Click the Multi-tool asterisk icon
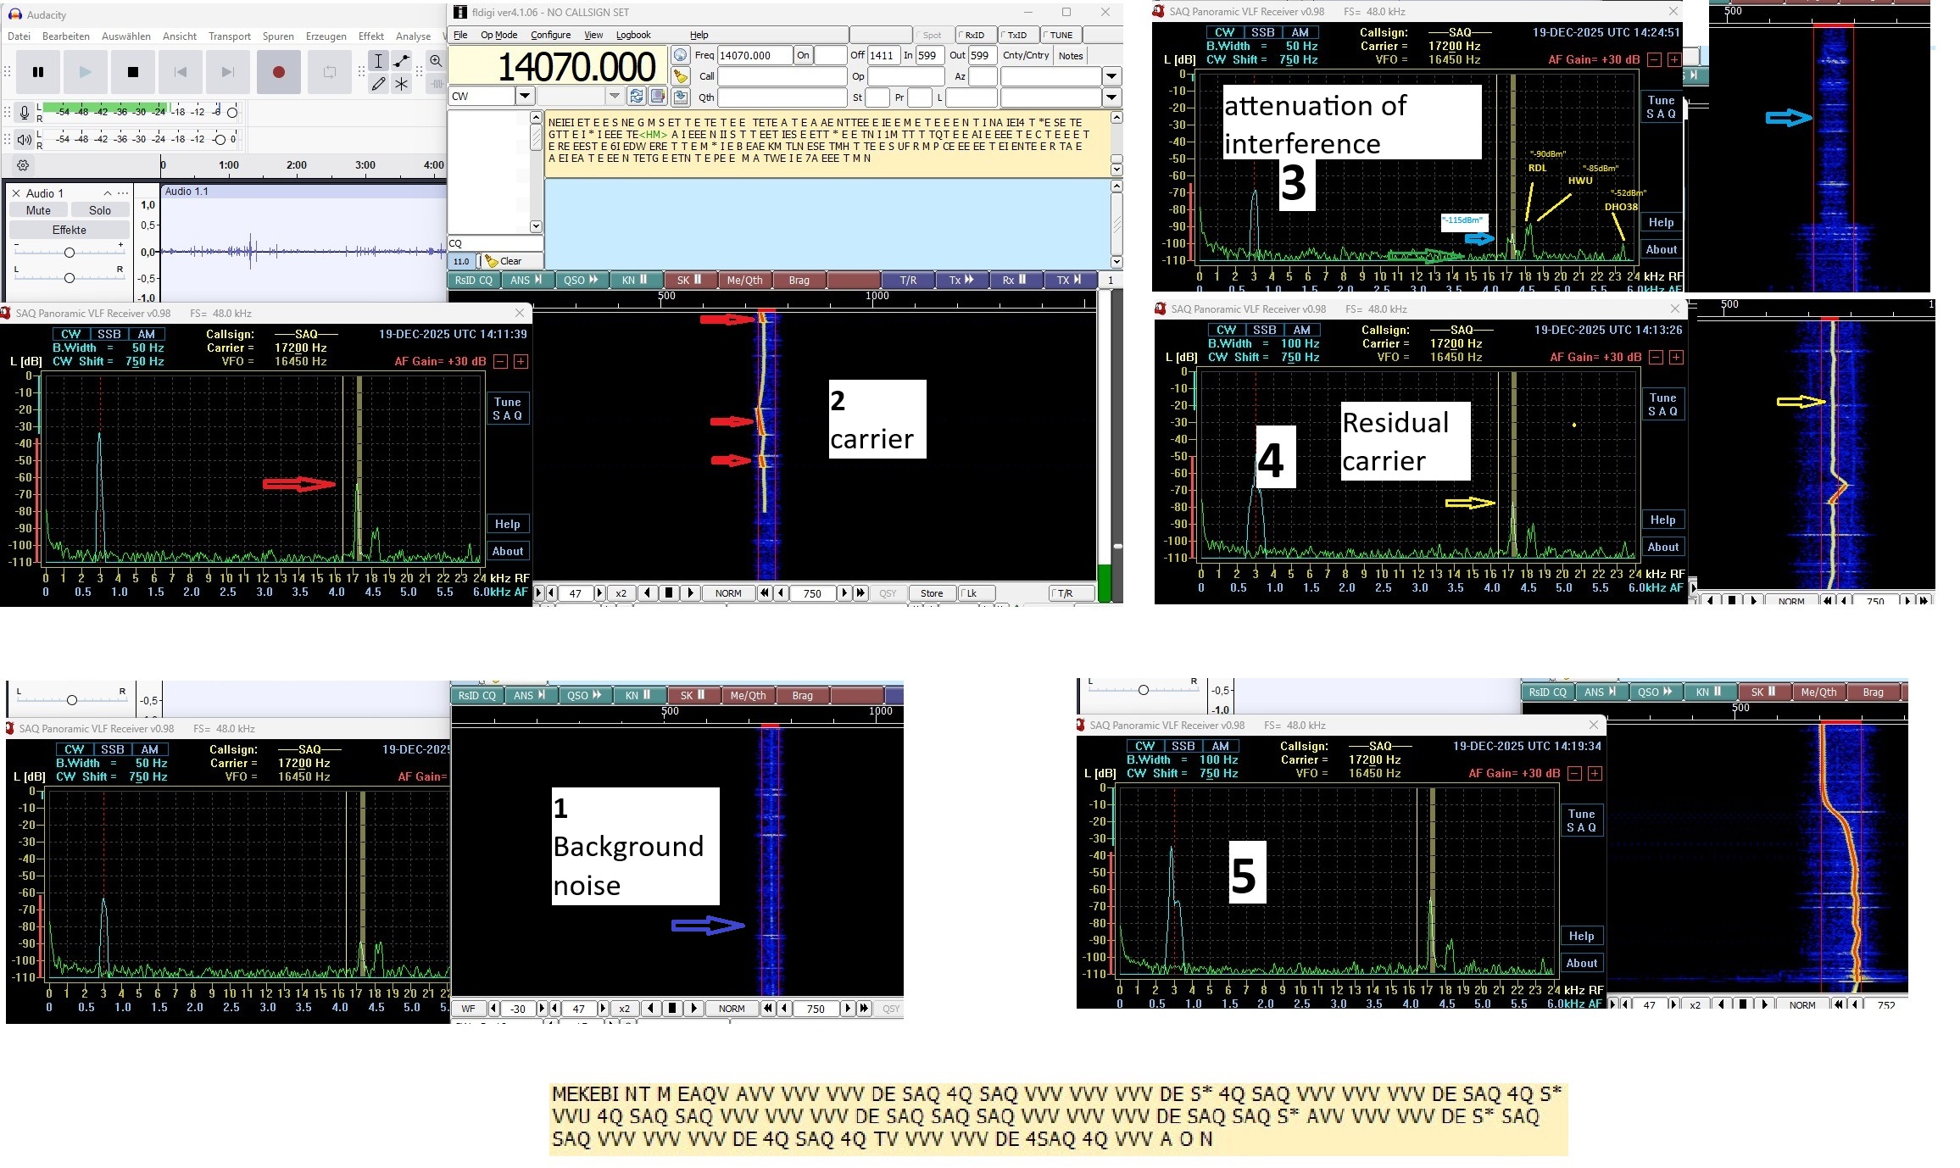 tap(402, 83)
